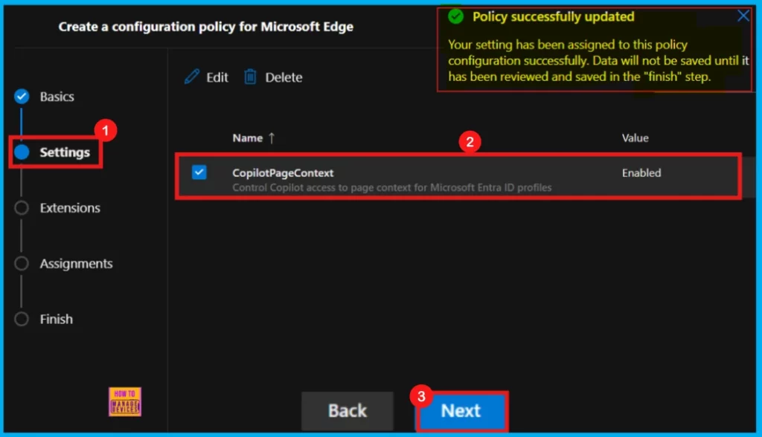Click the Name column header
Viewport: 762px width, 437px height.
(247, 138)
